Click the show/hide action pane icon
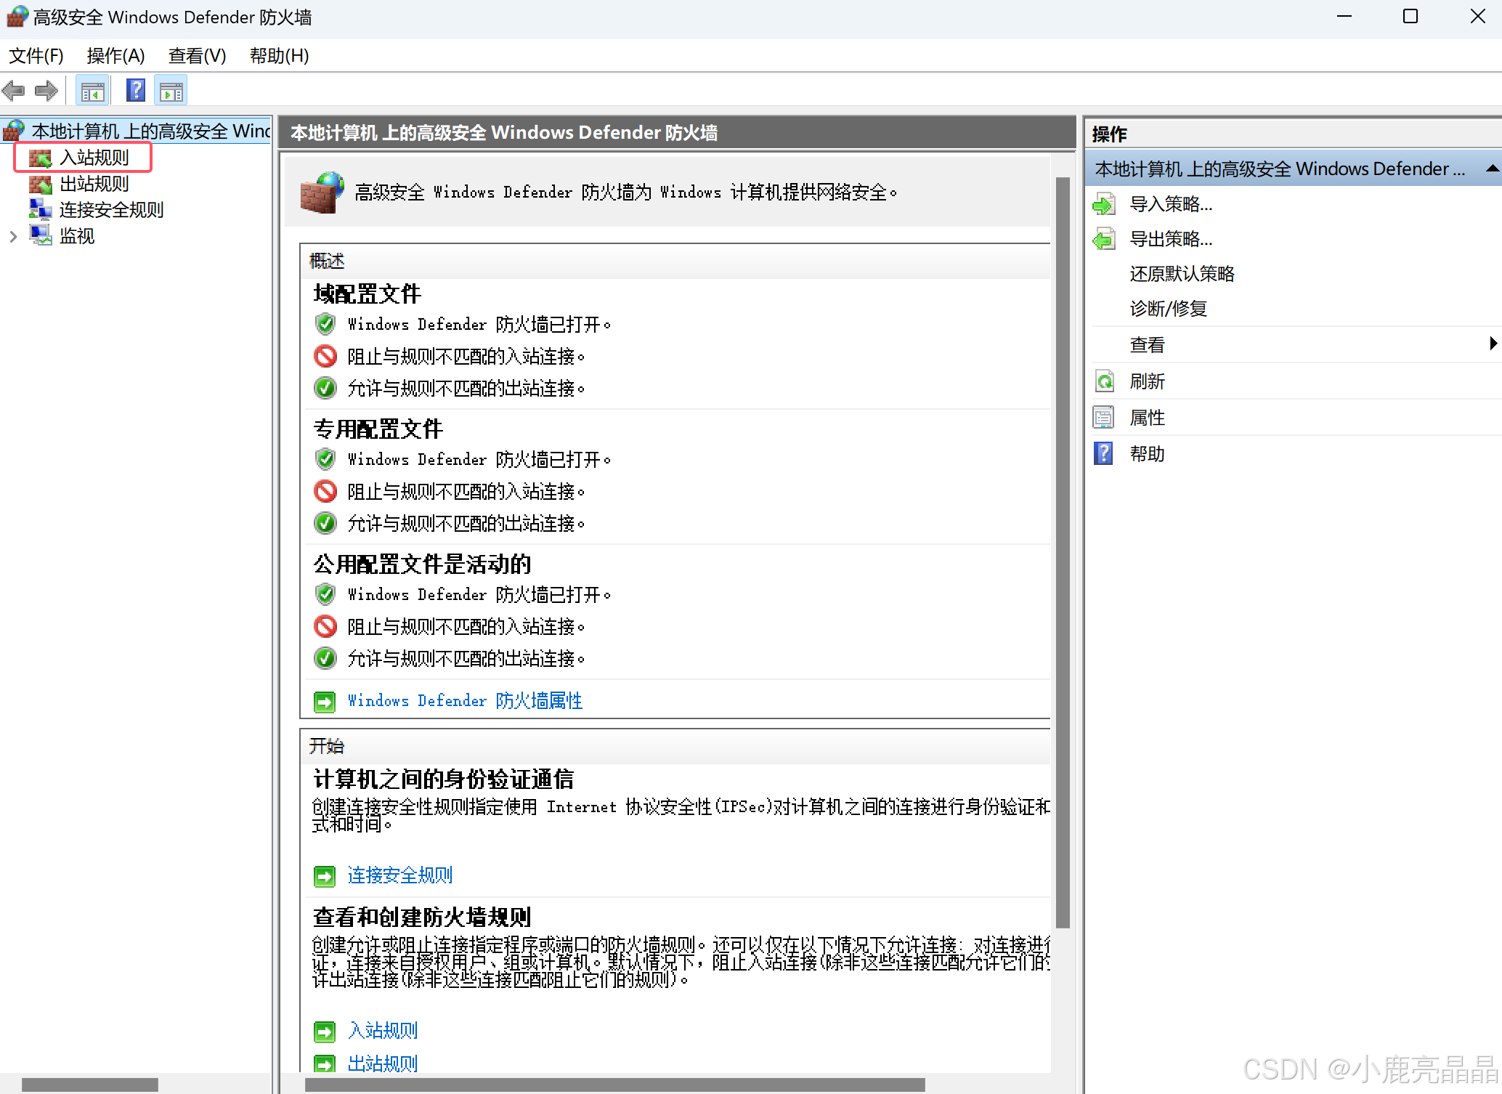The width and height of the screenshot is (1502, 1094). (x=171, y=92)
